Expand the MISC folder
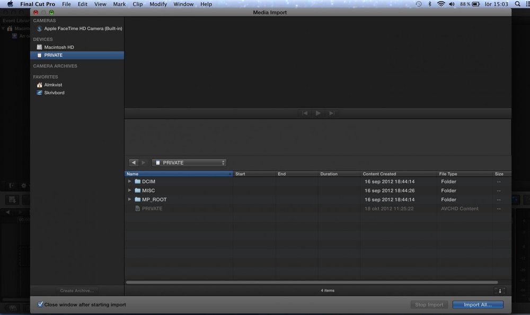Viewport: 530px width, 315px height. [x=130, y=191]
